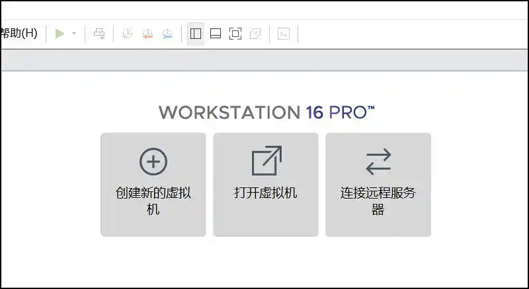Click the open-external arrow box icon
529x289 pixels.
tap(266, 161)
